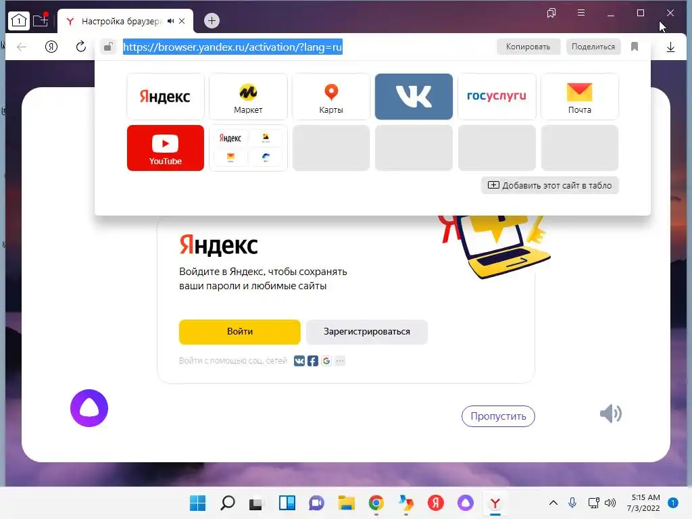Close the Настройка браузера tab
Image resolution: width=692 pixels, height=519 pixels.
pyautogui.click(x=182, y=21)
